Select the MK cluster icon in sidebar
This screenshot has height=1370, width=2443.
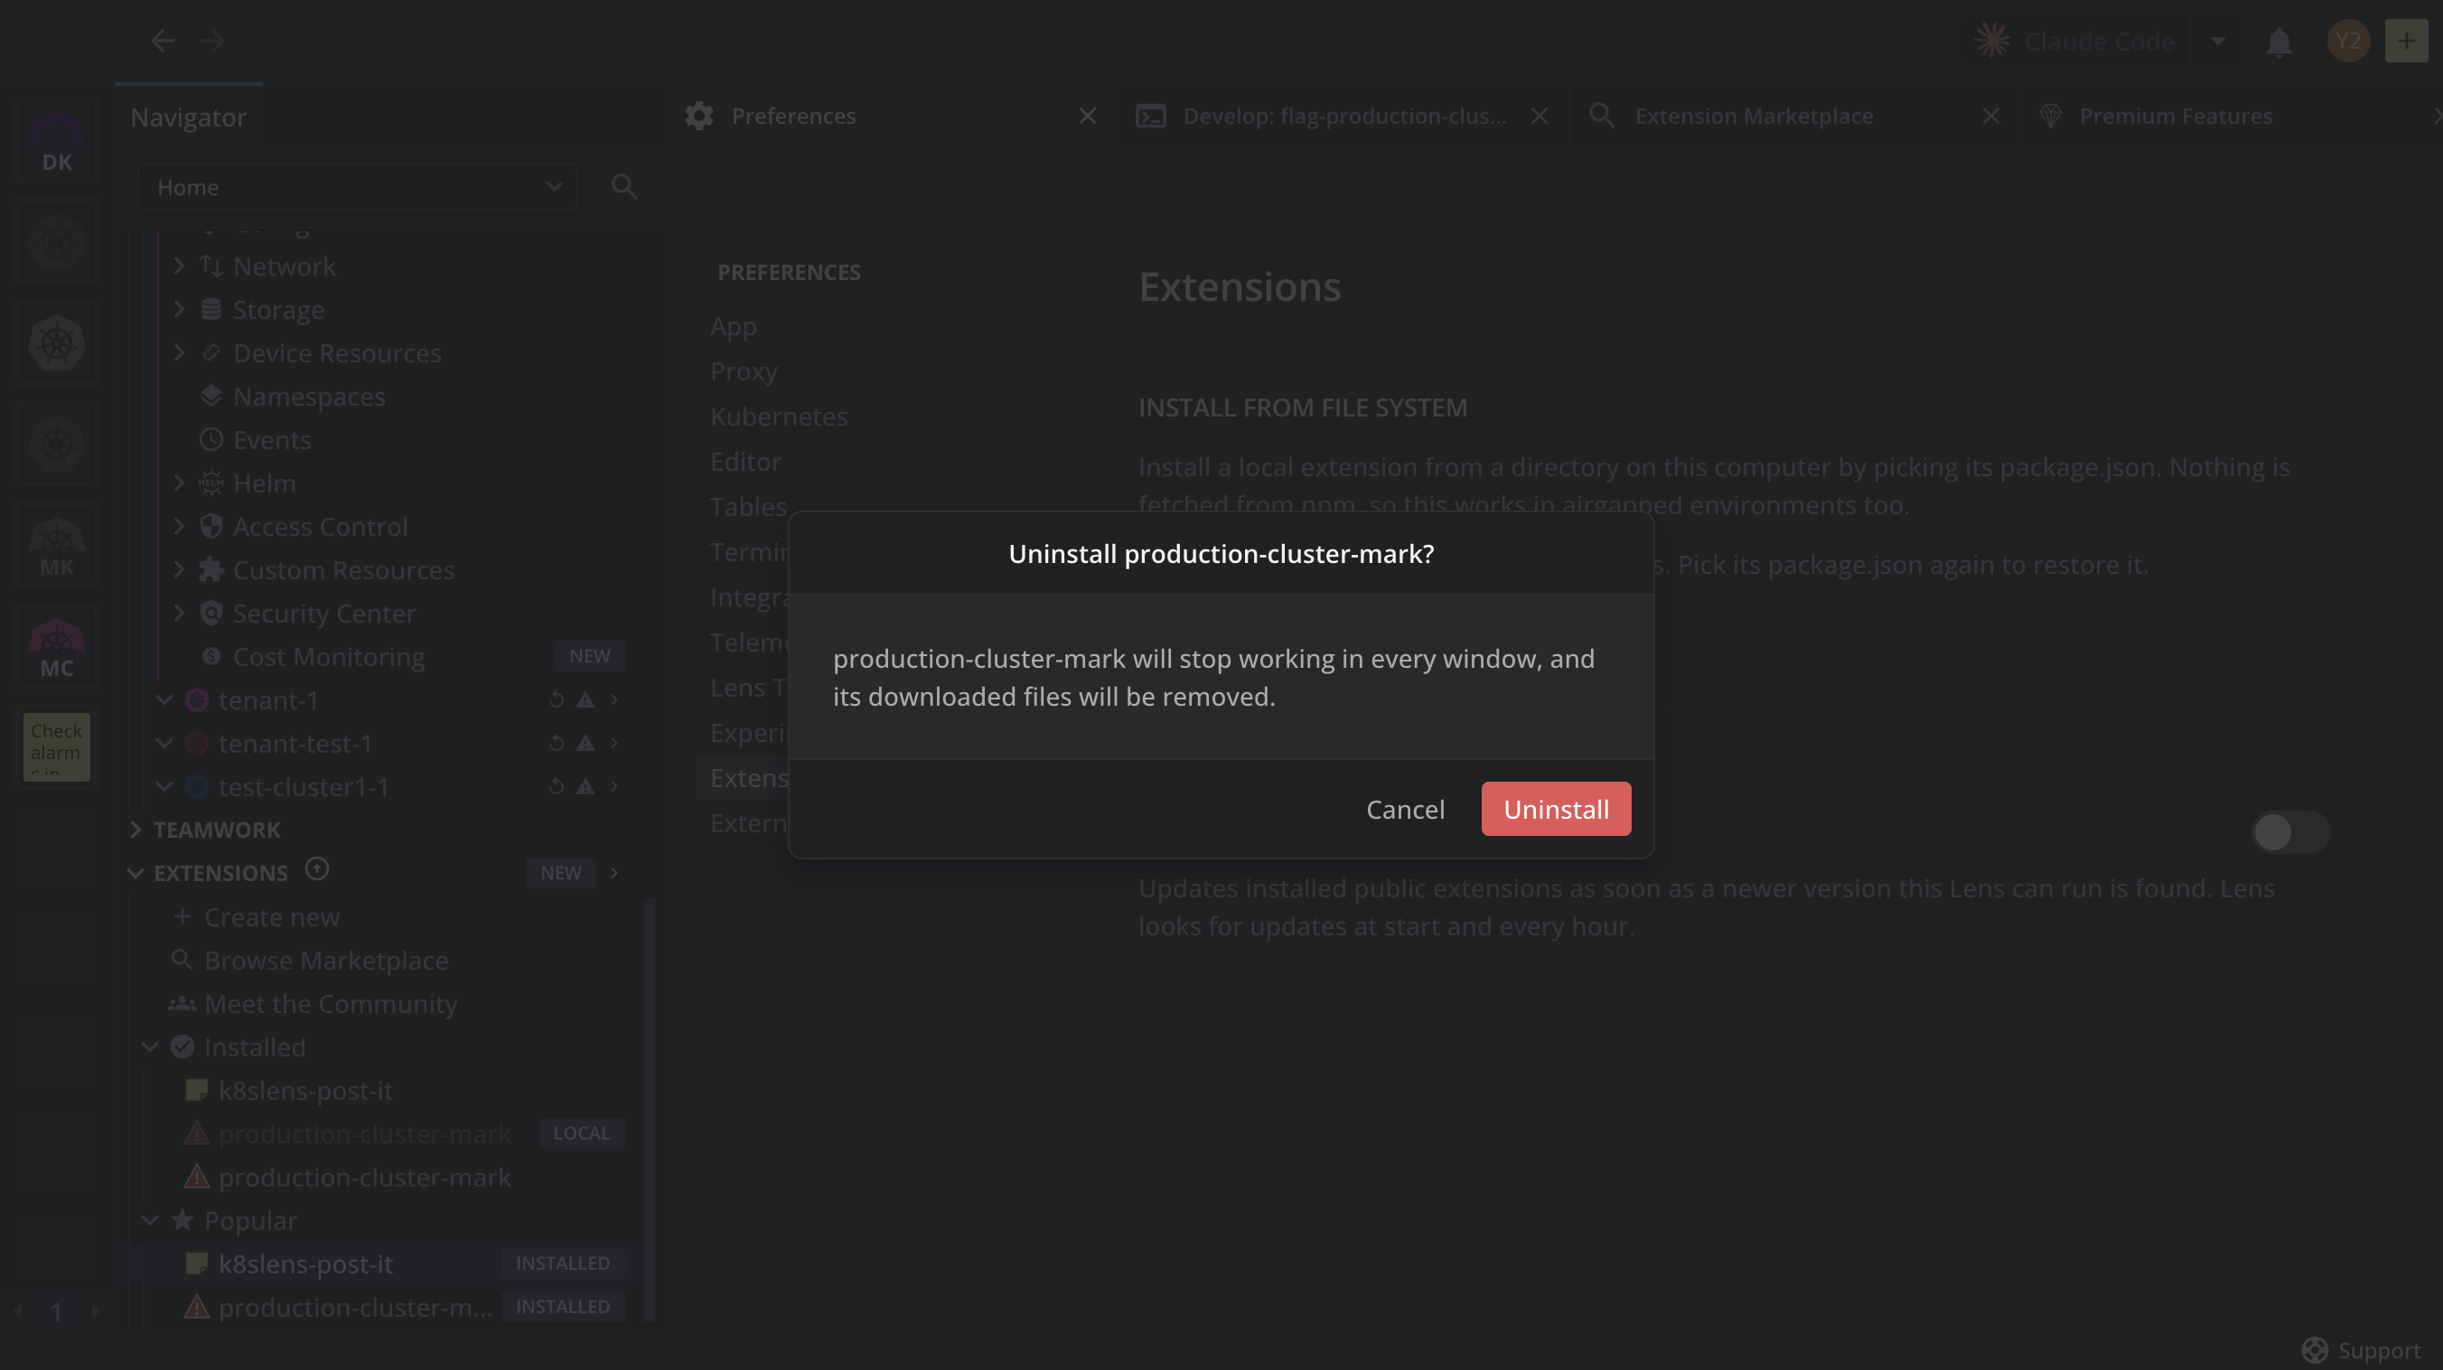point(57,547)
